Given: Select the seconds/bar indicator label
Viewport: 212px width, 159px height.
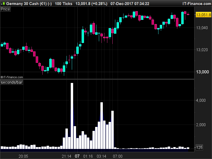Looking at the screenshot, I should [x=12, y=82].
